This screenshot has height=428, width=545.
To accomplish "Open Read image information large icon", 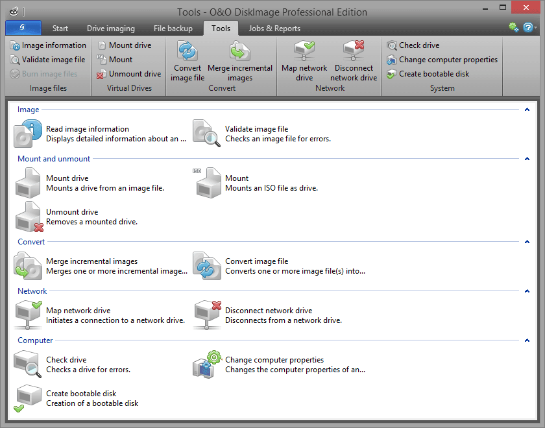I will click(28, 134).
